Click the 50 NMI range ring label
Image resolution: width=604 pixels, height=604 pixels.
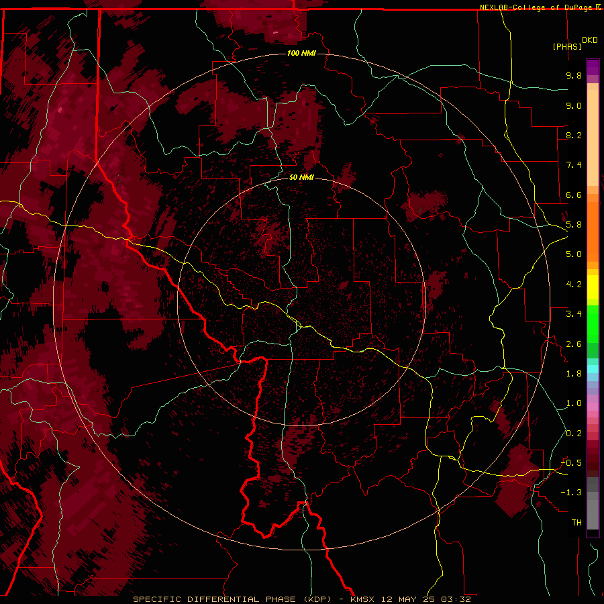click(301, 177)
